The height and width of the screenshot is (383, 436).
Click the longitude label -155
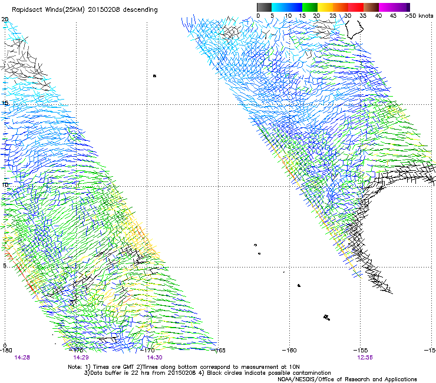pyautogui.click(x=361, y=350)
